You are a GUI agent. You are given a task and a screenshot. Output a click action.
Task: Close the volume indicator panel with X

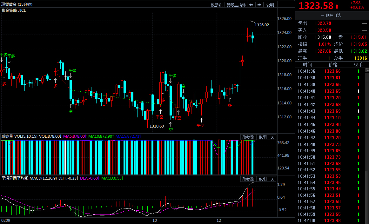pyautogui.click(x=272, y=137)
